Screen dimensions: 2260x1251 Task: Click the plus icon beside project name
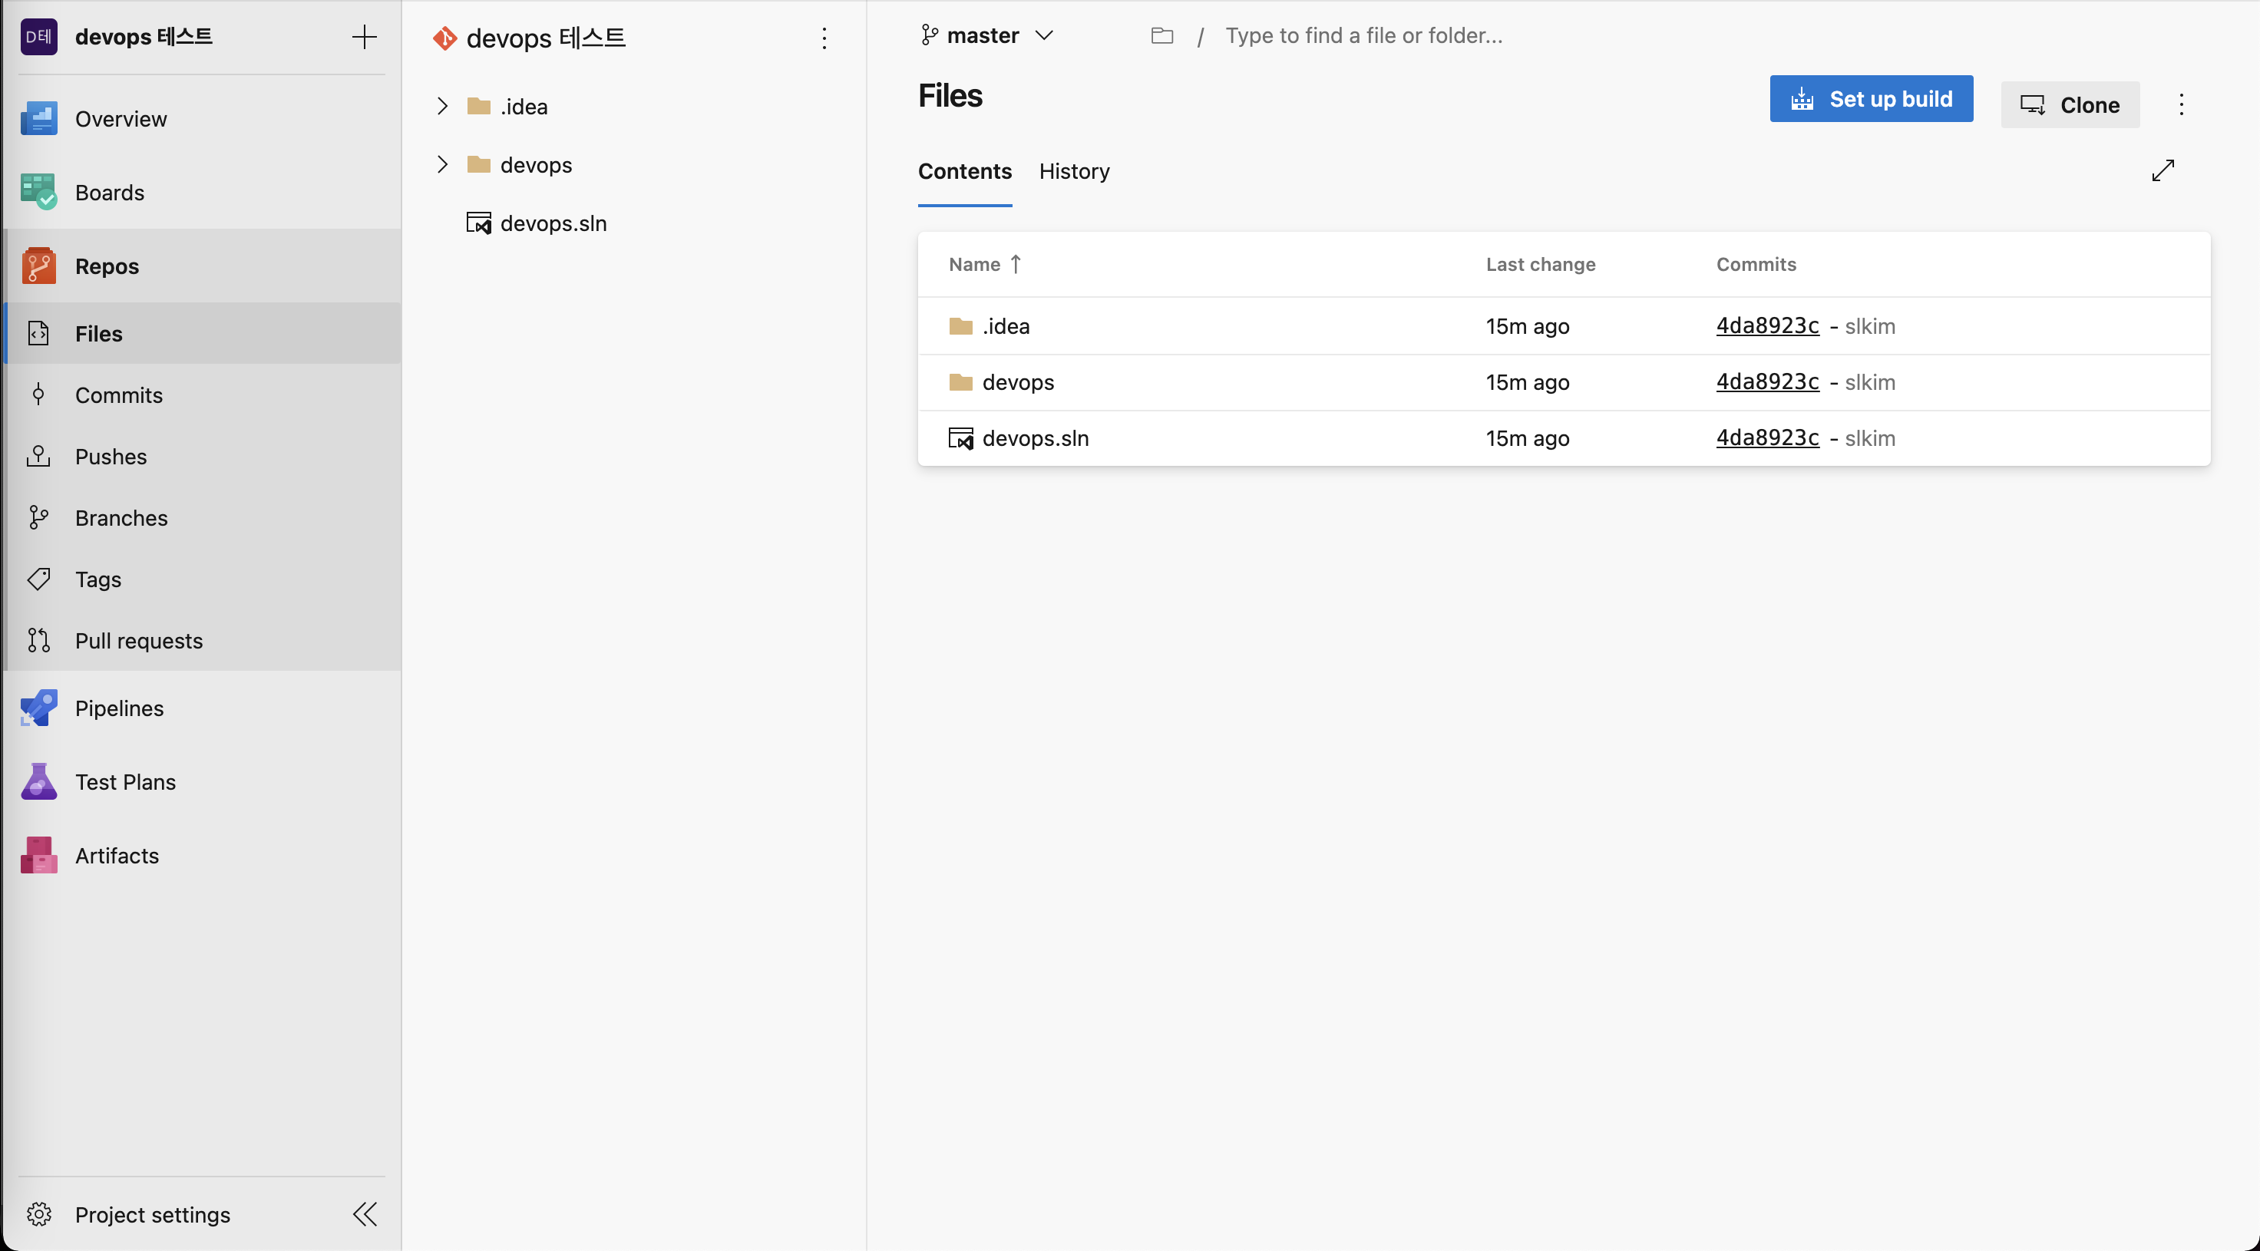pyautogui.click(x=364, y=37)
